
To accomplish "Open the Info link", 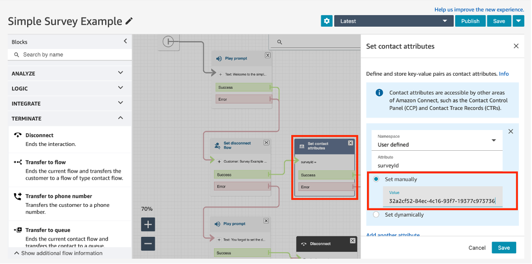I will tap(504, 73).
